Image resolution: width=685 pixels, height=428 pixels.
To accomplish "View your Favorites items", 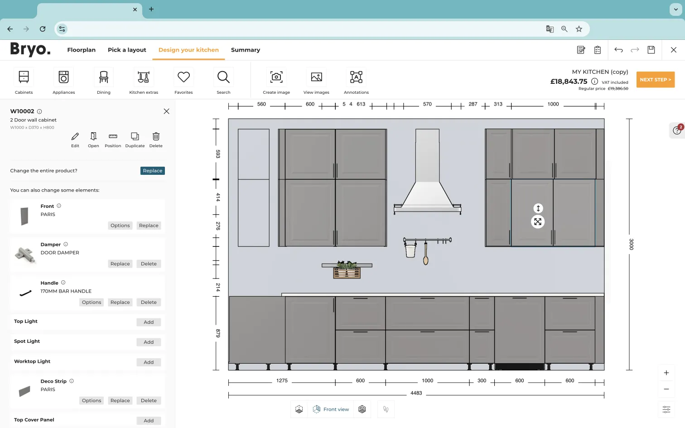I will [183, 80].
